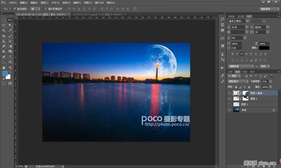Select the Lasso tool
Image resolution: width=281 pixels, height=168 pixels.
[x=4, y=25]
